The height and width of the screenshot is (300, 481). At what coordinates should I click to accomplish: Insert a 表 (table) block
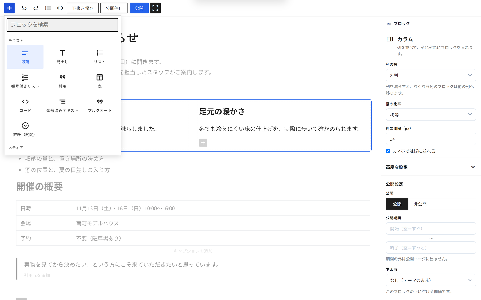(100, 81)
